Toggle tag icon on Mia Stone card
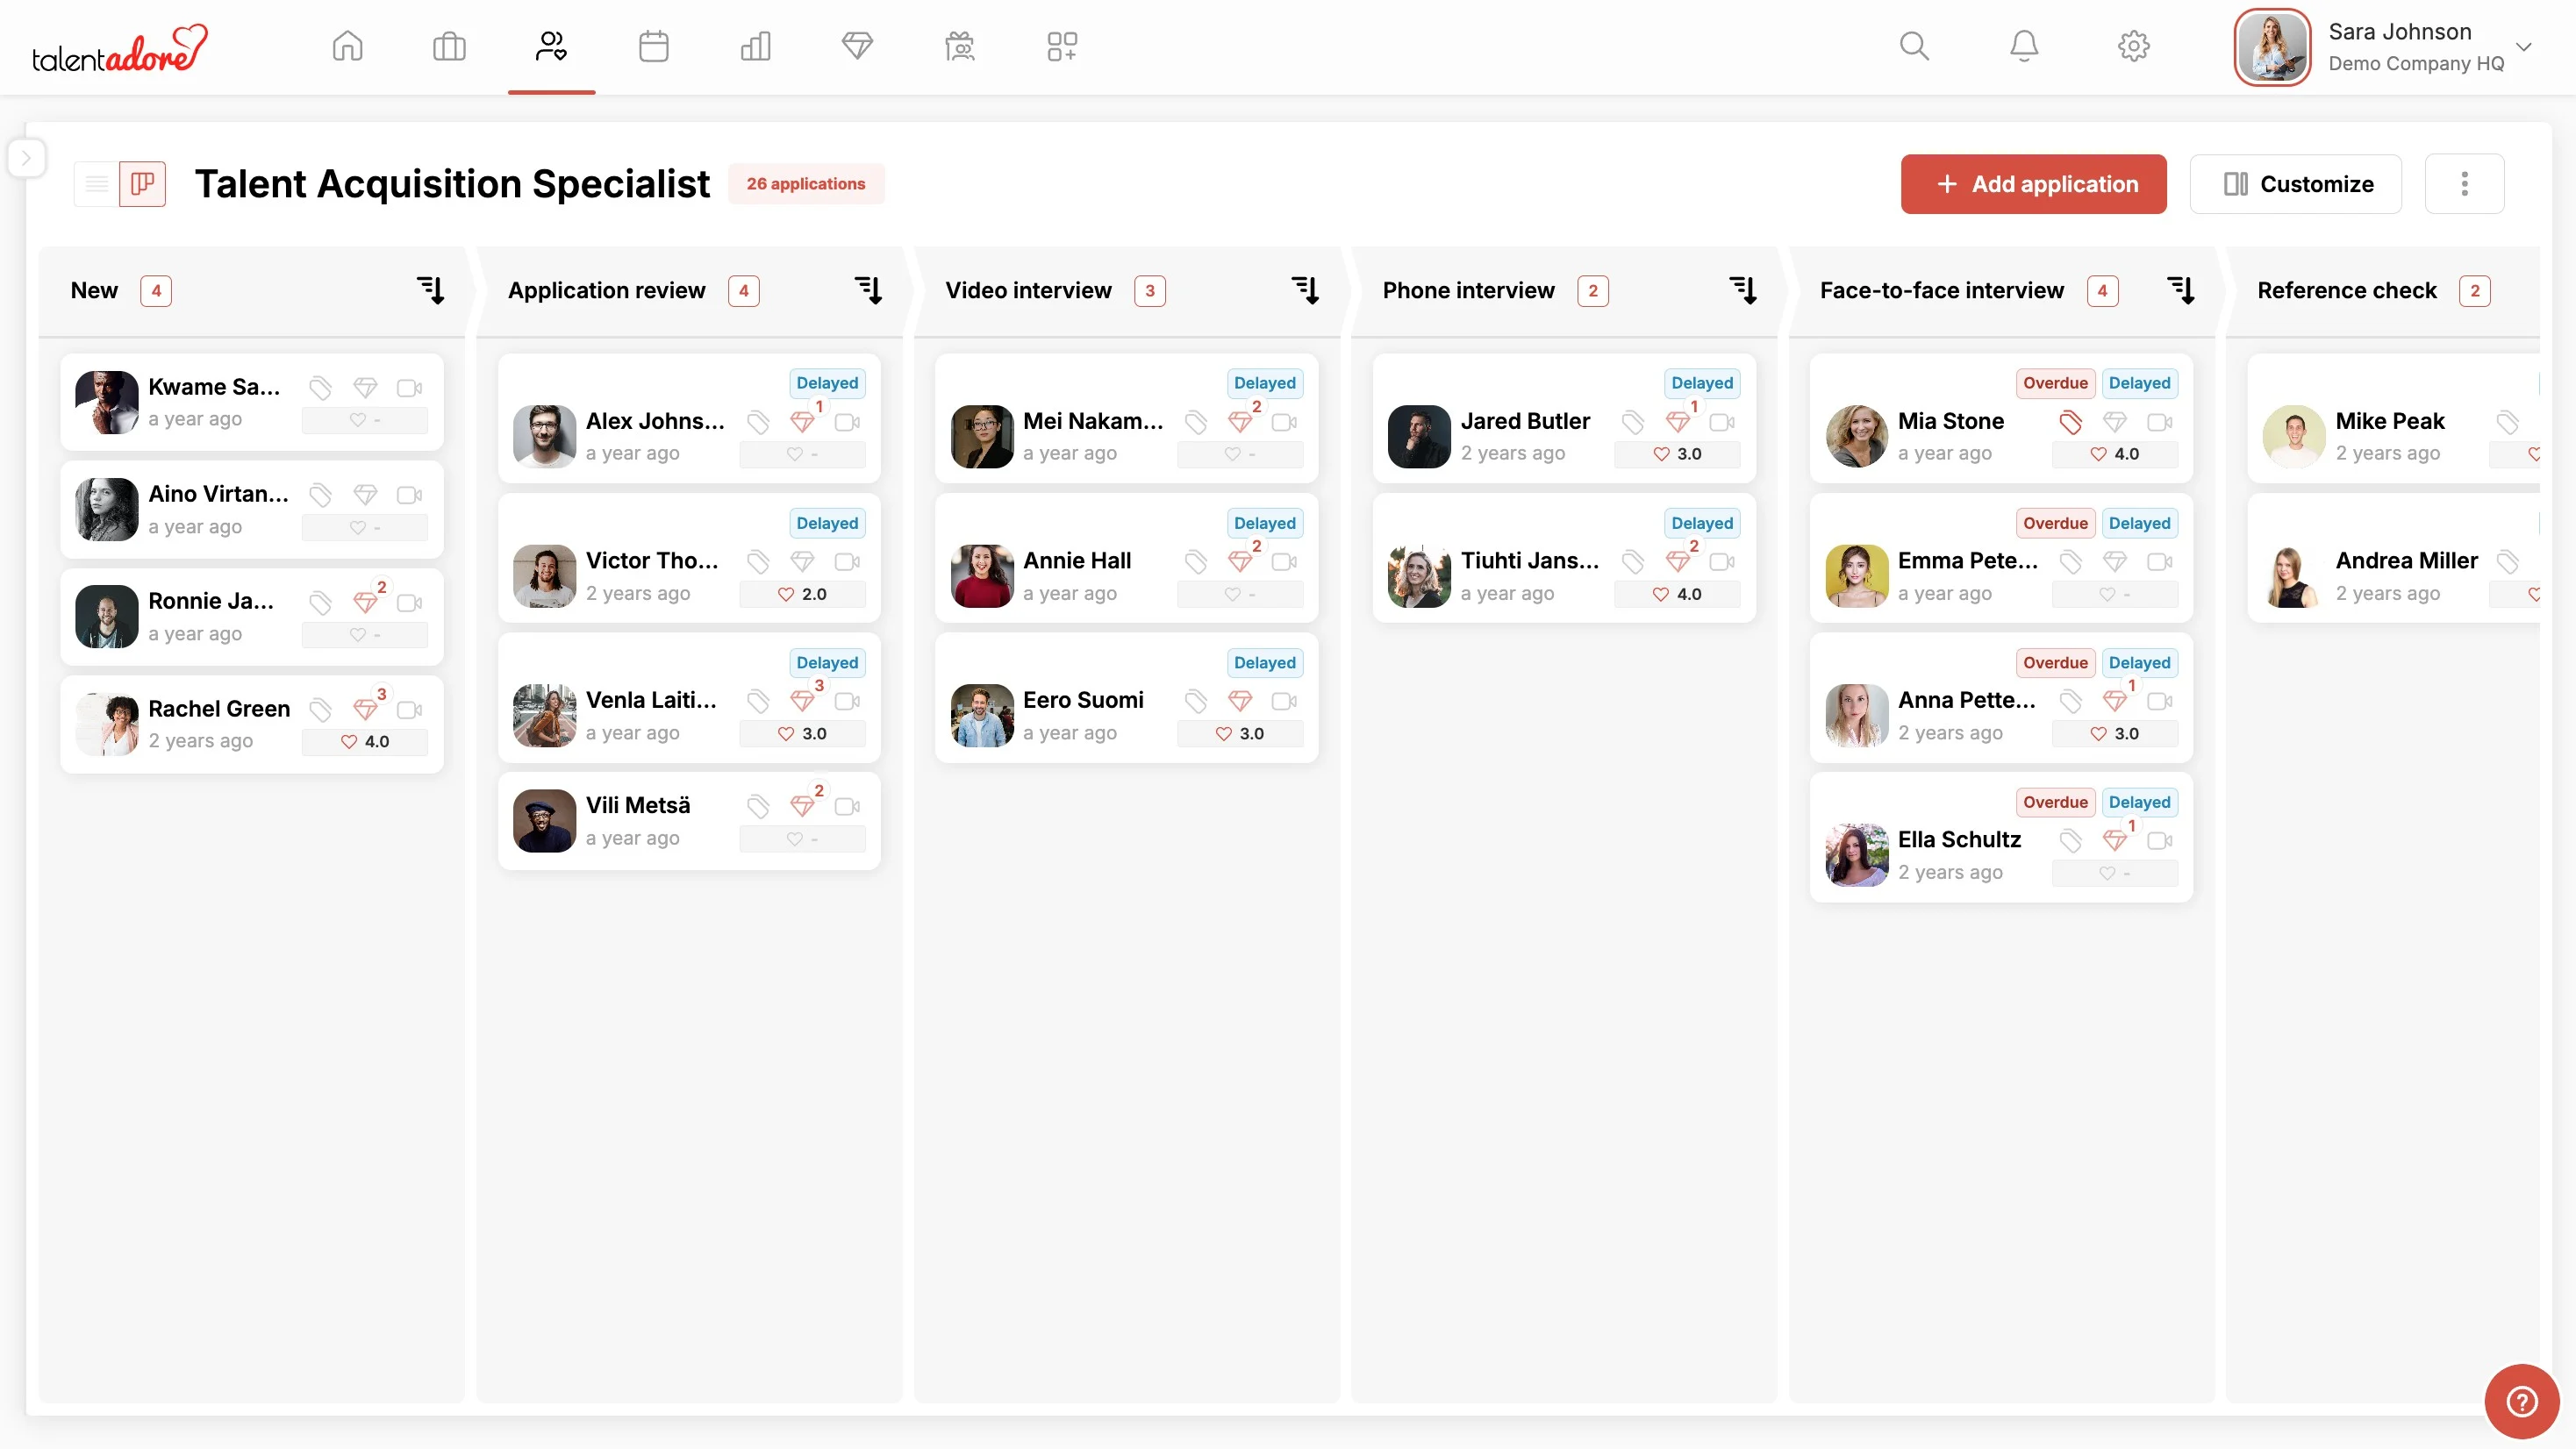The height and width of the screenshot is (1449, 2576). tap(2070, 422)
